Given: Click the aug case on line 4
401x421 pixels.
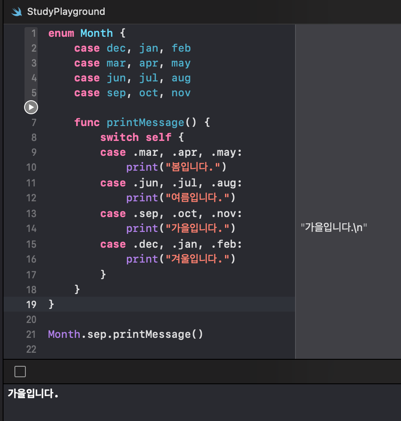Looking at the screenshot, I should pos(181,78).
